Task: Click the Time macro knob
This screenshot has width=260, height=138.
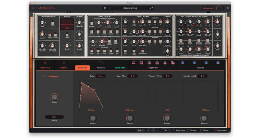Action: pyautogui.click(x=202, y=130)
